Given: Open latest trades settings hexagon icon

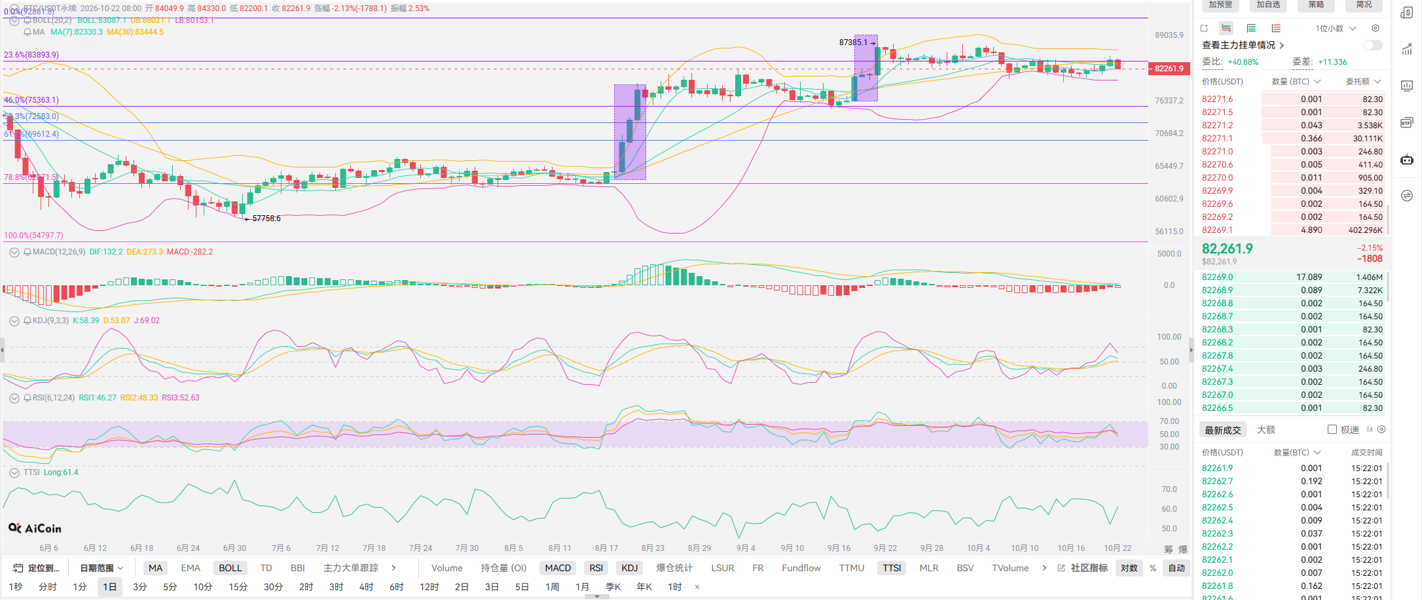Looking at the screenshot, I should click(x=1381, y=429).
